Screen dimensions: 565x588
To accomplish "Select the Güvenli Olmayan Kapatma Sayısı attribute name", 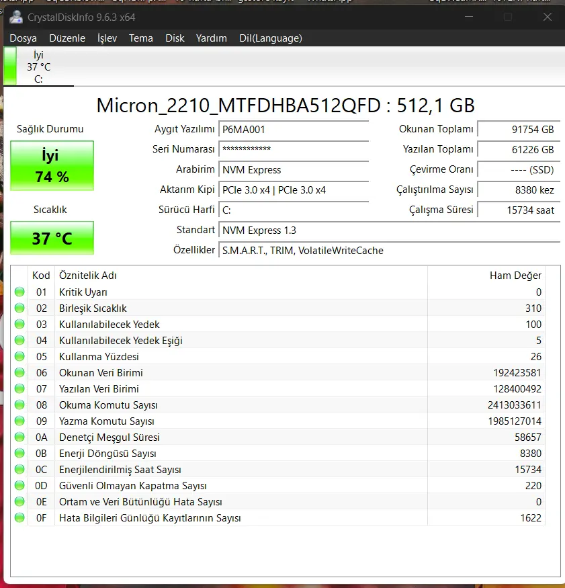I will coord(133,486).
